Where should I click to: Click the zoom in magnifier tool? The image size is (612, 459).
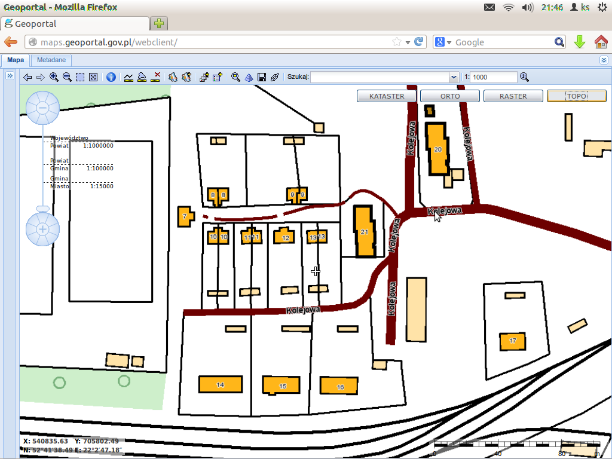pos(54,77)
